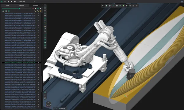184x110 pixels.
Task: Open the hamburger main menu
Action: click(x=5, y=2)
